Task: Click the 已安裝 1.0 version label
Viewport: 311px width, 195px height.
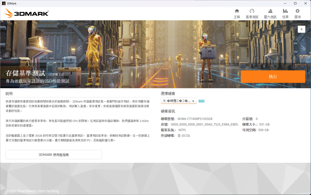Action: (56, 74)
